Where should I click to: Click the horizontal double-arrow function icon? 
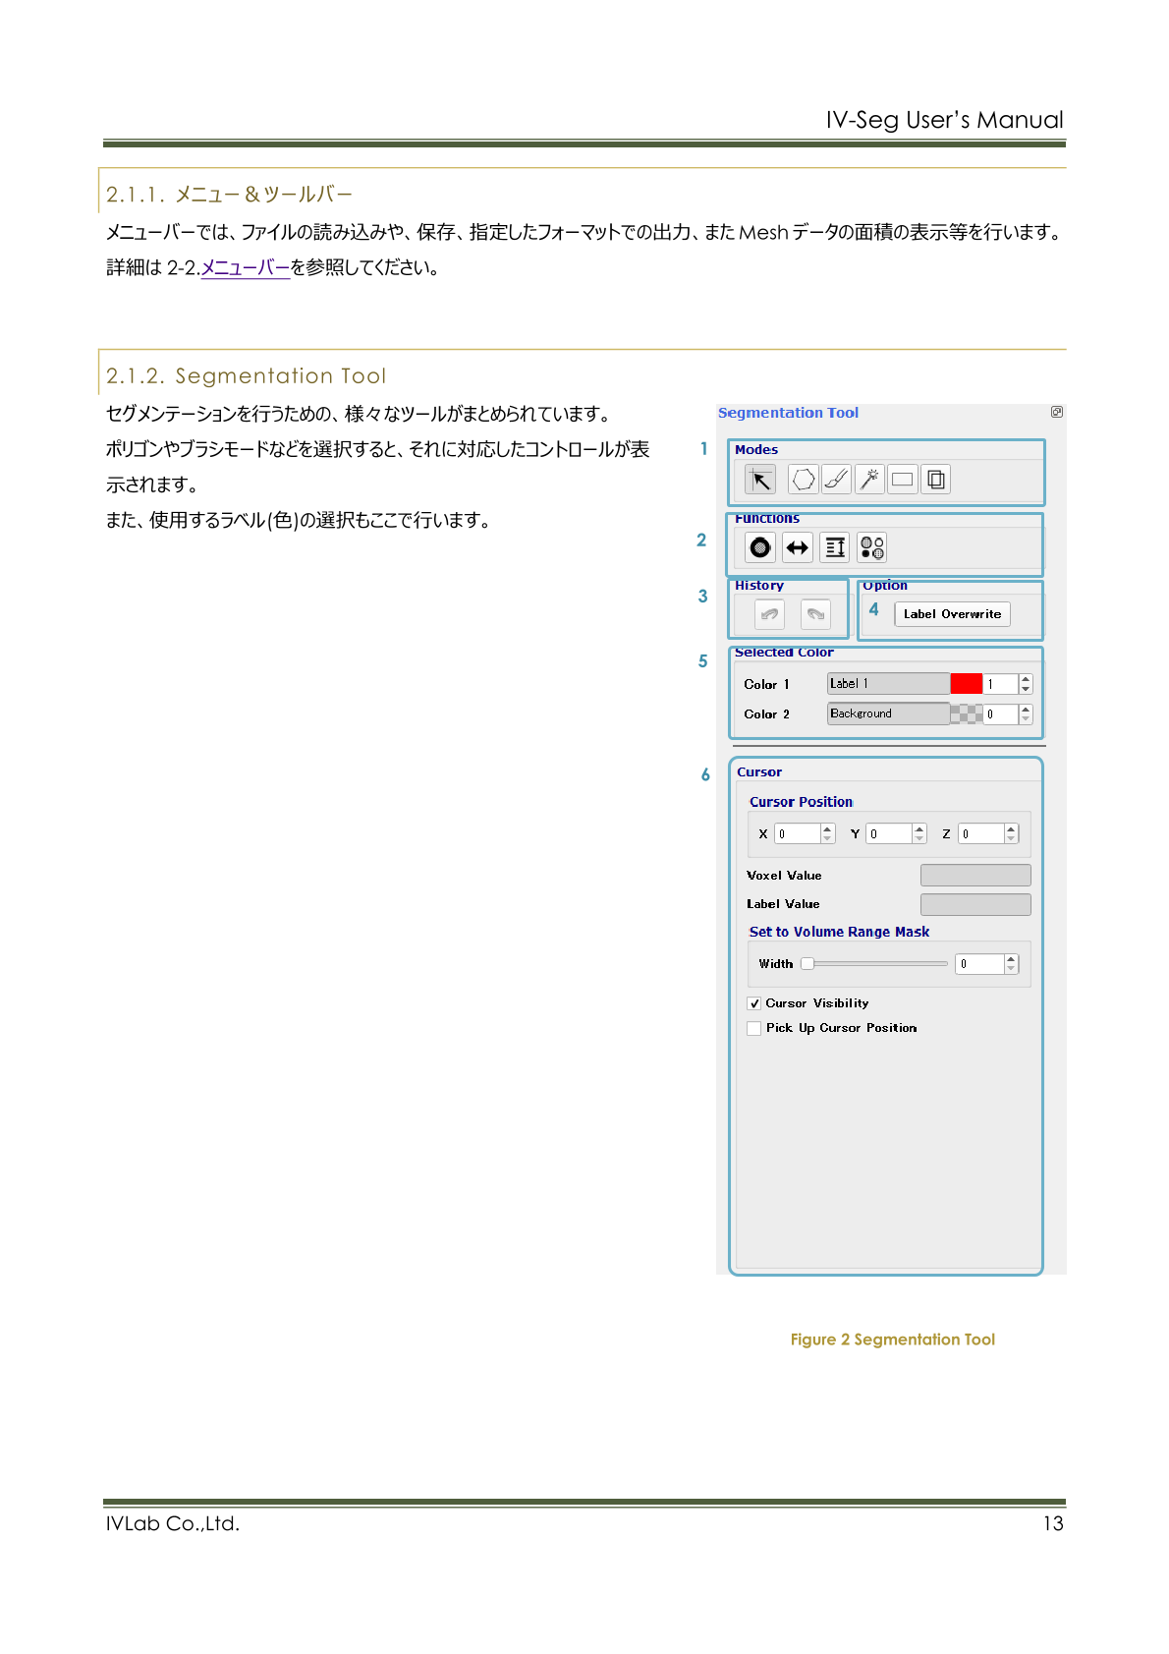pyautogui.click(x=798, y=547)
